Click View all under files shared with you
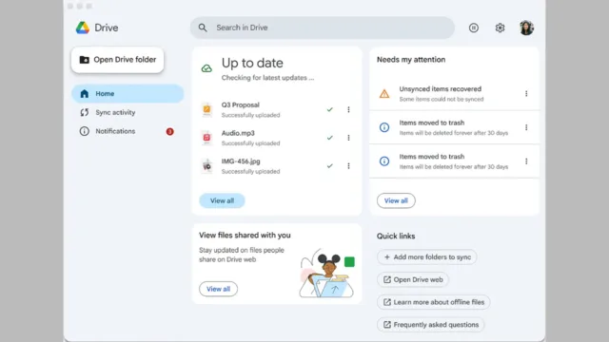This screenshot has width=609, height=342. click(218, 289)
